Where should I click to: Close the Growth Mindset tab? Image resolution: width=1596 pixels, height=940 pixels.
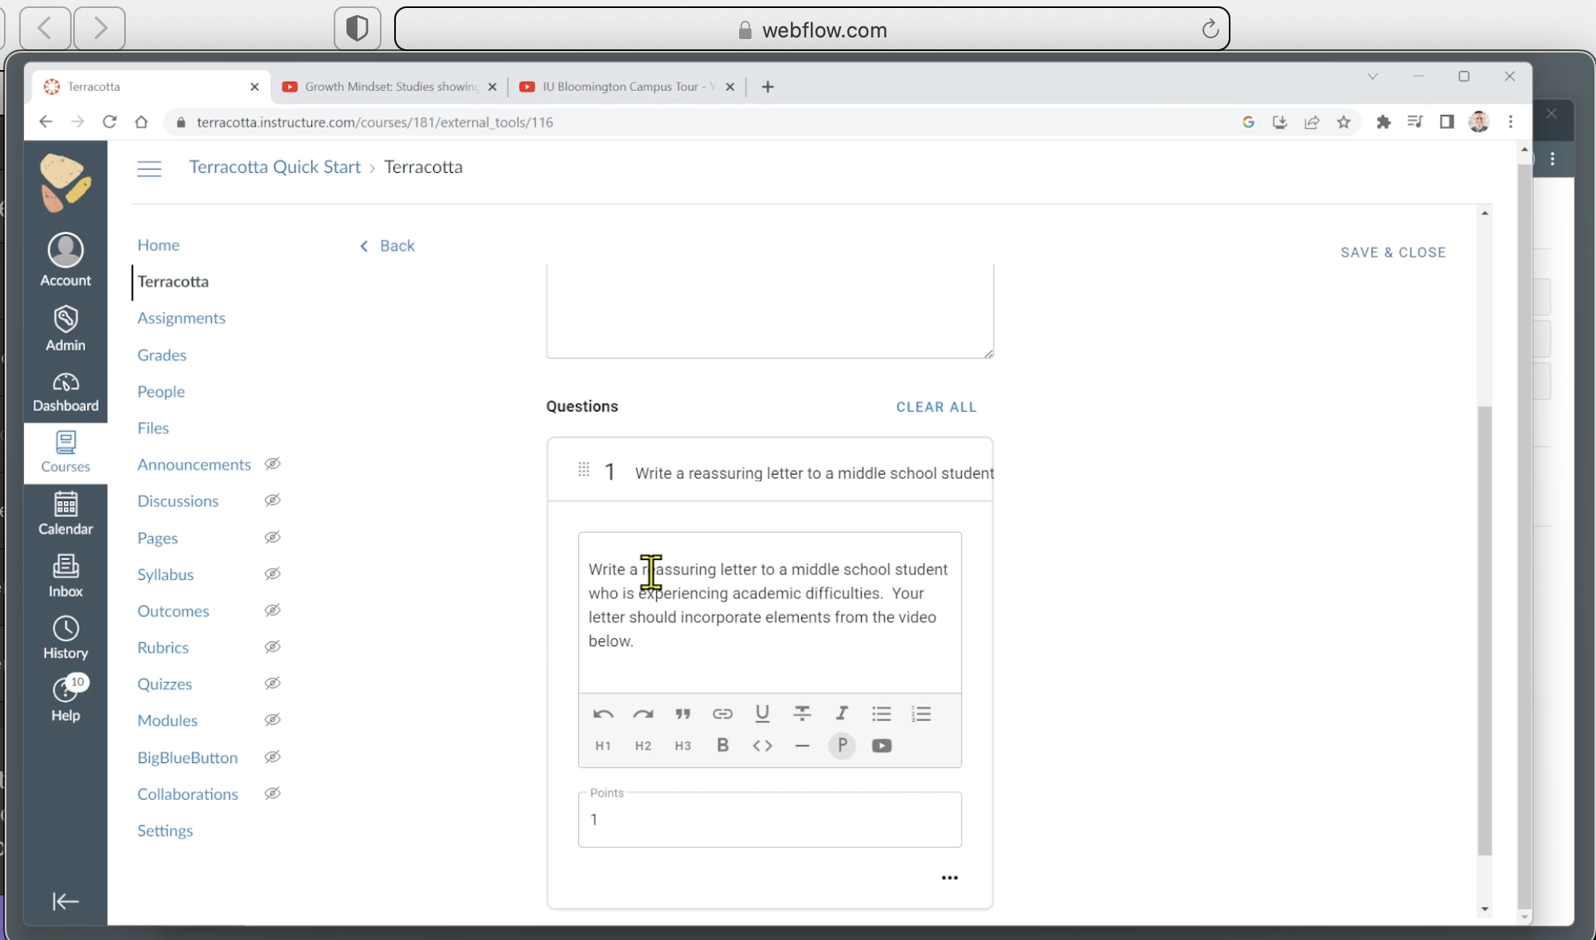point(492,87)
